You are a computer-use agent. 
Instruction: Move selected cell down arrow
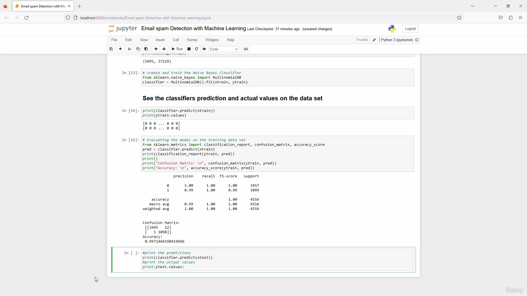pyautogui.click(x=164, y=49)
